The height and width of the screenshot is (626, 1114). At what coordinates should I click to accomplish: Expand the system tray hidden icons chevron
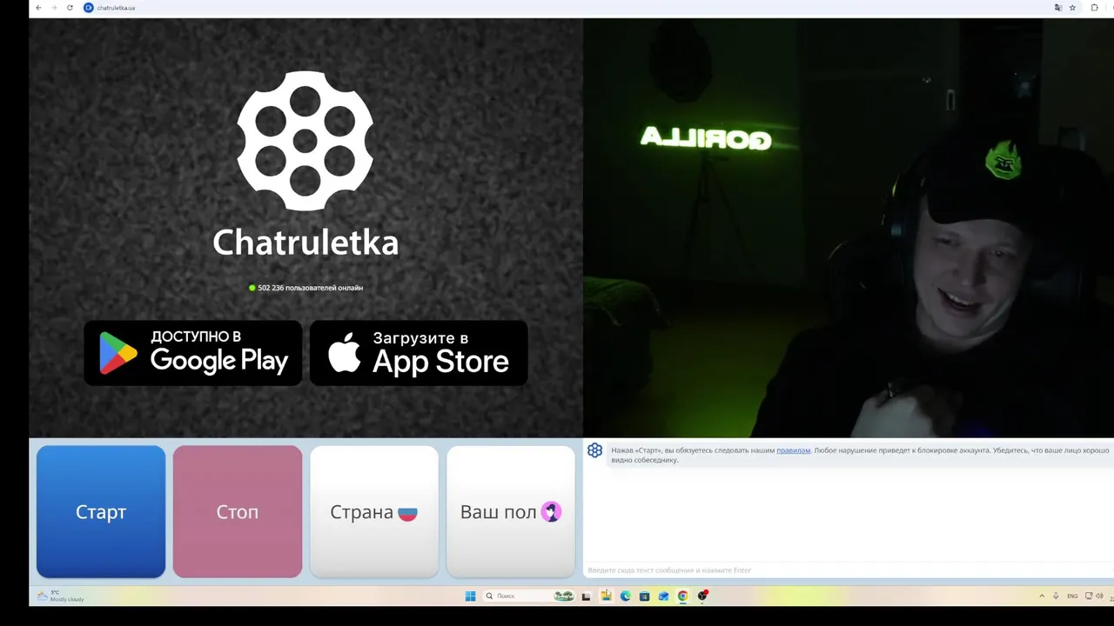pyautogui.click(x=1042, y=596)
